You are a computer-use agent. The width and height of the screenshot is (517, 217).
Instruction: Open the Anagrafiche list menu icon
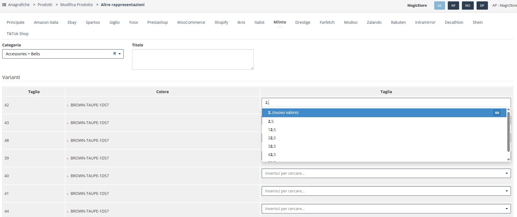[4, 5]
